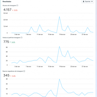Image resolution: width=97 pixels, height=97 pixels.
Task: Click the 1,0 mil axis label
Action: tap(6, 26)
